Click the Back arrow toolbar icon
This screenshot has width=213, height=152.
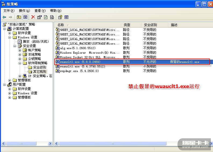4,17
